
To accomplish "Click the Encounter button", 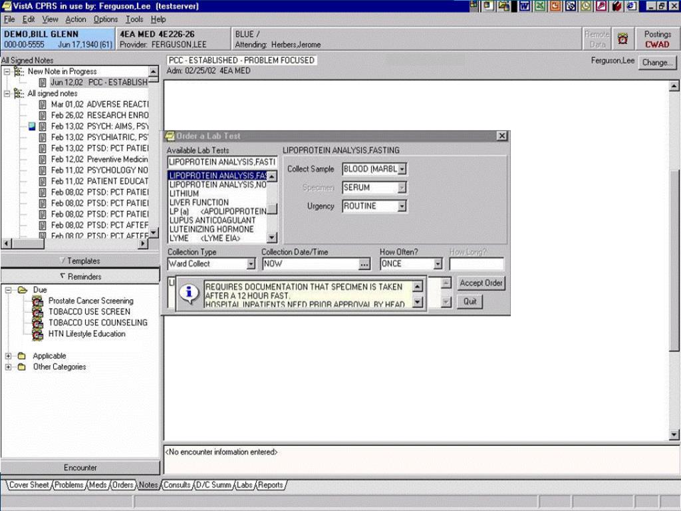I will 80,468.
